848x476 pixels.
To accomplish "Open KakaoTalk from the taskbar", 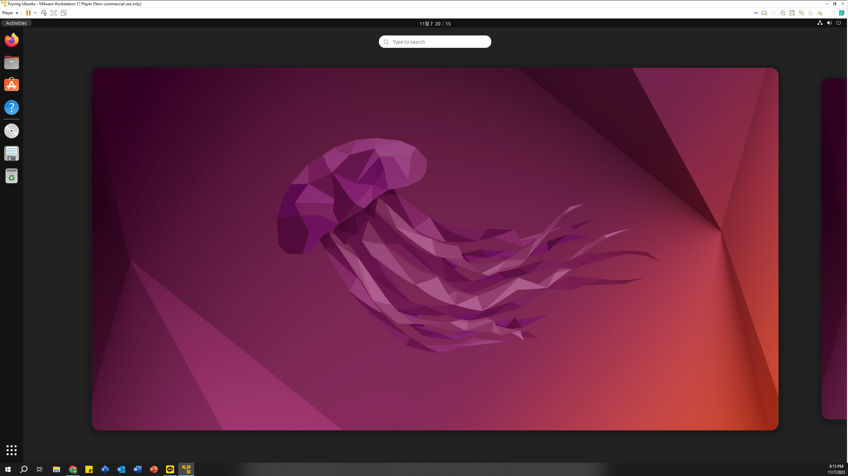I will click(170, 469).
